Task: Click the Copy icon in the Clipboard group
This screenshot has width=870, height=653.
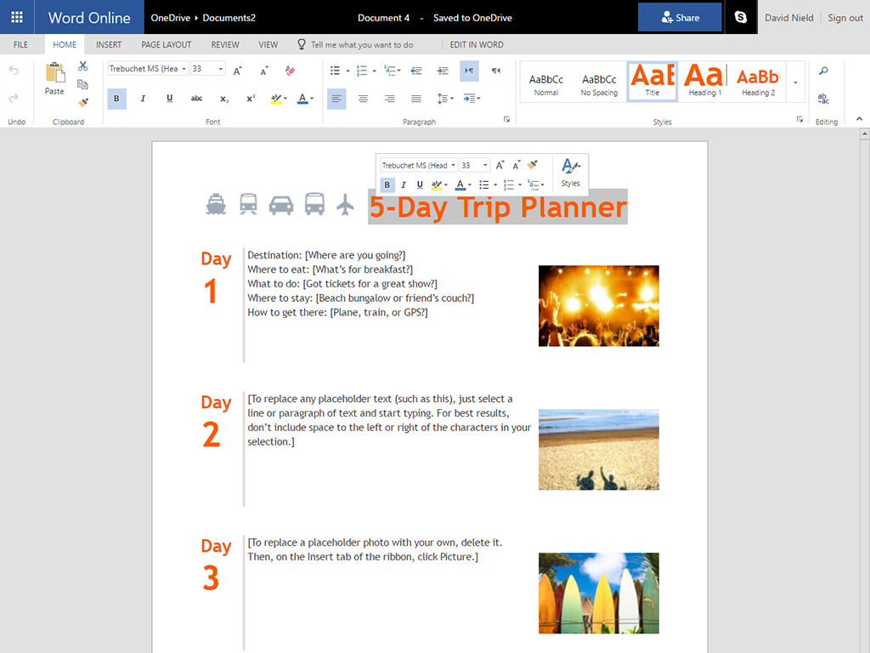Action: pos(82,85)
